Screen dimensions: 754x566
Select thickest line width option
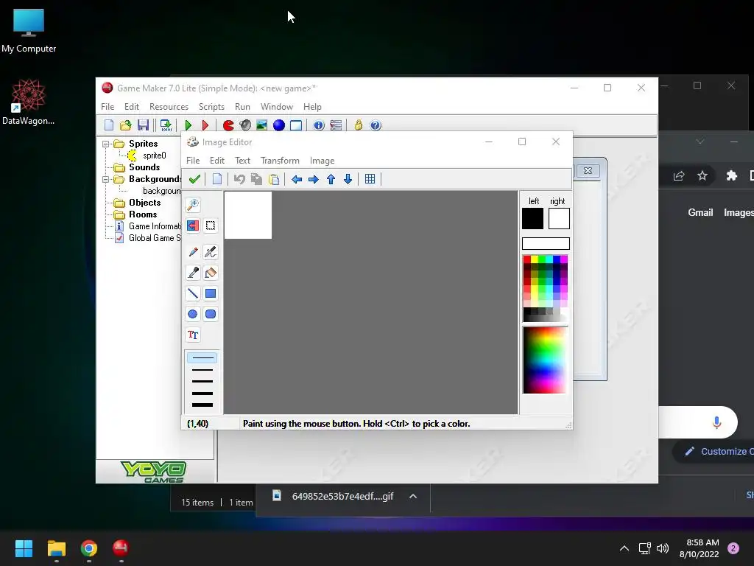(x=202, y=405)
